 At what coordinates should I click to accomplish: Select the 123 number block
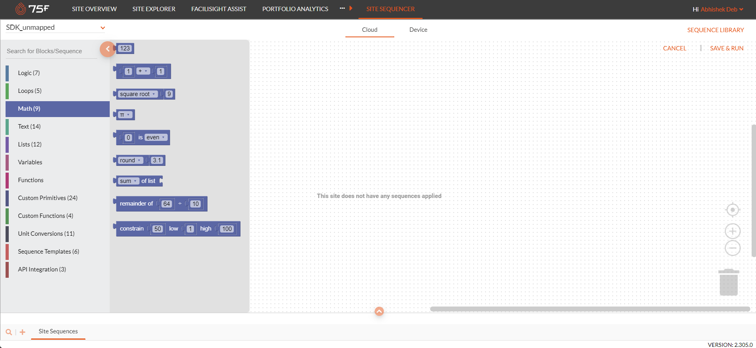(124, 48)
